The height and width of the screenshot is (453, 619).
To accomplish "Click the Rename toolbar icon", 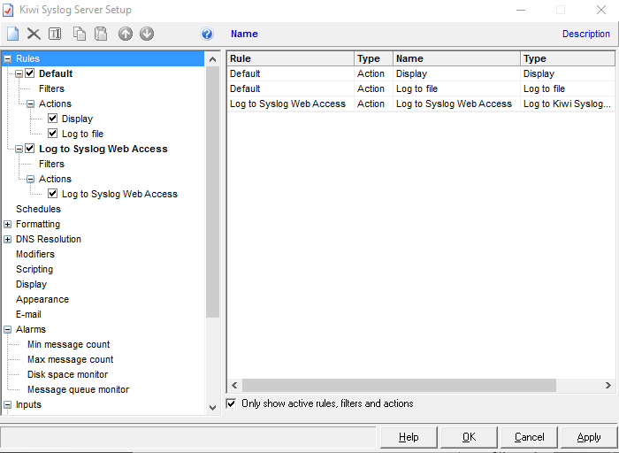I will pos(55,34).
